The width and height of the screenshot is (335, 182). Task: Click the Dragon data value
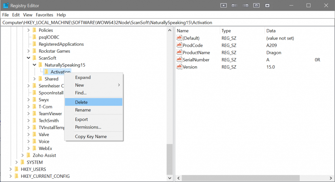274,53
